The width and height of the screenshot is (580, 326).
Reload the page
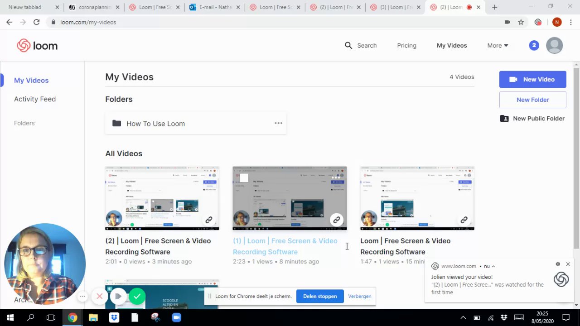pyautogui.click(x=36, y=22)
